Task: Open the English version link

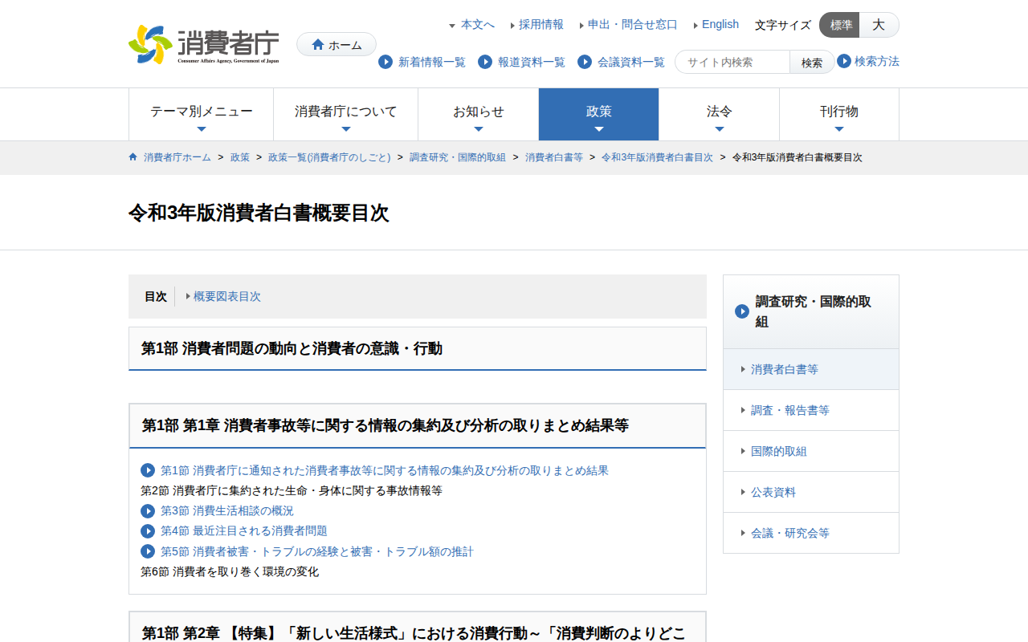Action: coord(720,24)
